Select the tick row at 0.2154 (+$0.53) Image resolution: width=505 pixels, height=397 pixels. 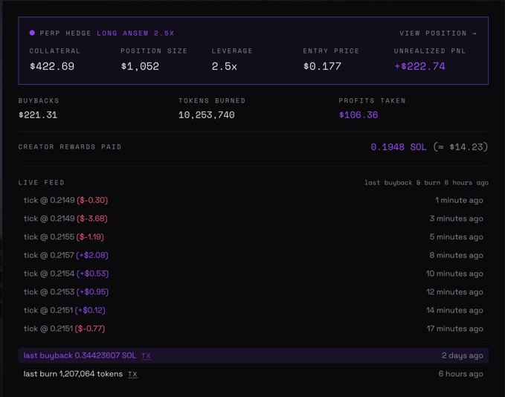254,274
